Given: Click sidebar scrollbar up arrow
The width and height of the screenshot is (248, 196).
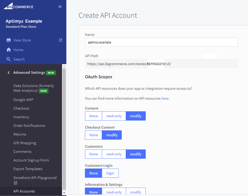Looking at the screenshot, I should 64,67.
